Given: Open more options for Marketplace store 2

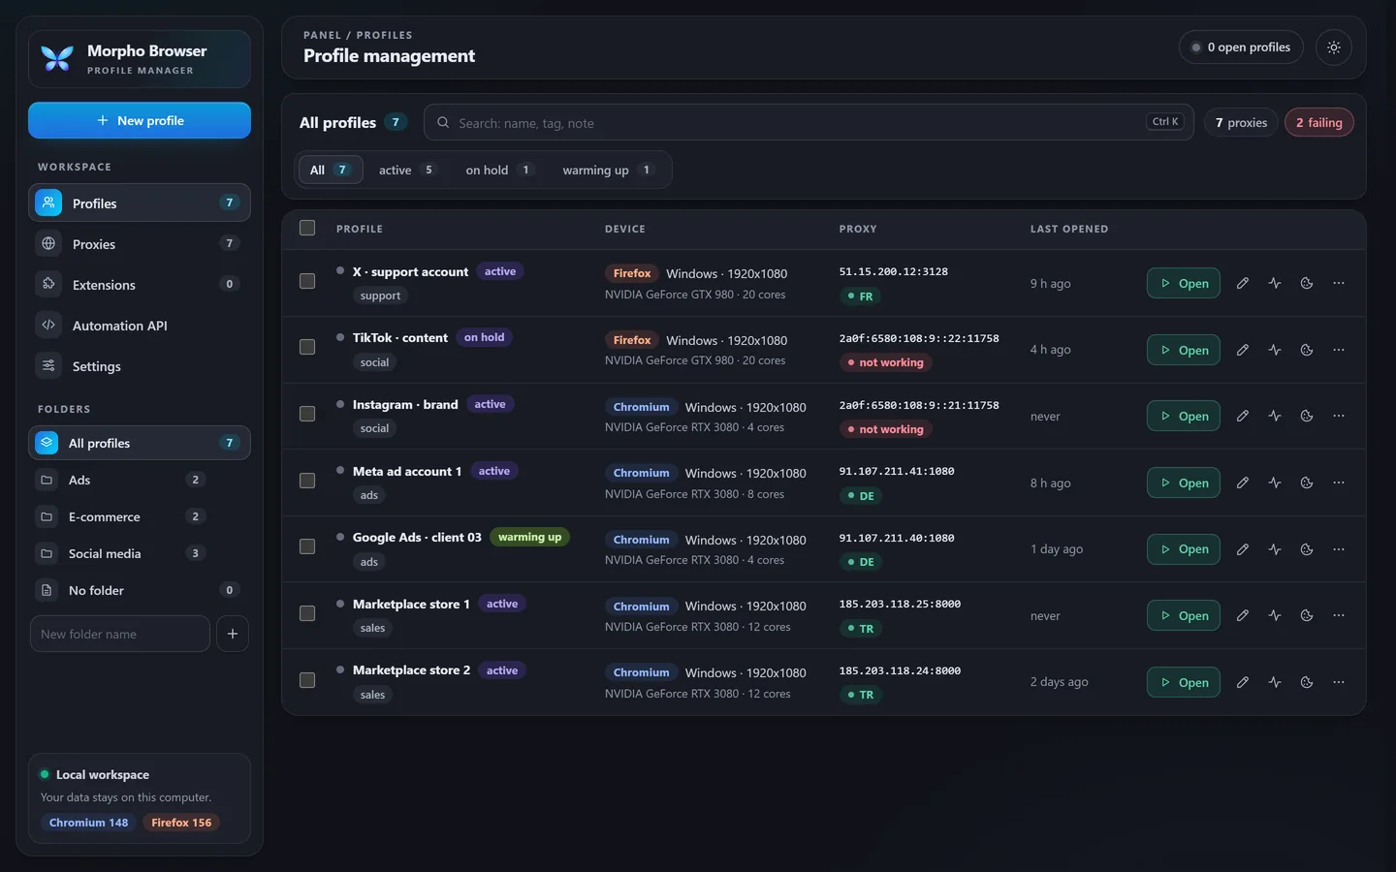Looking at the screenshot, I should (x=1339, y=682).
